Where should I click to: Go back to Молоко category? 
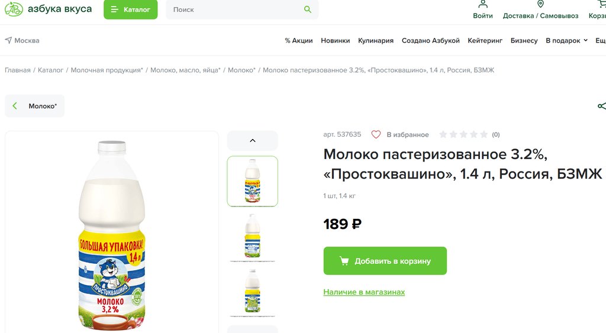click(x=35, y=106)
